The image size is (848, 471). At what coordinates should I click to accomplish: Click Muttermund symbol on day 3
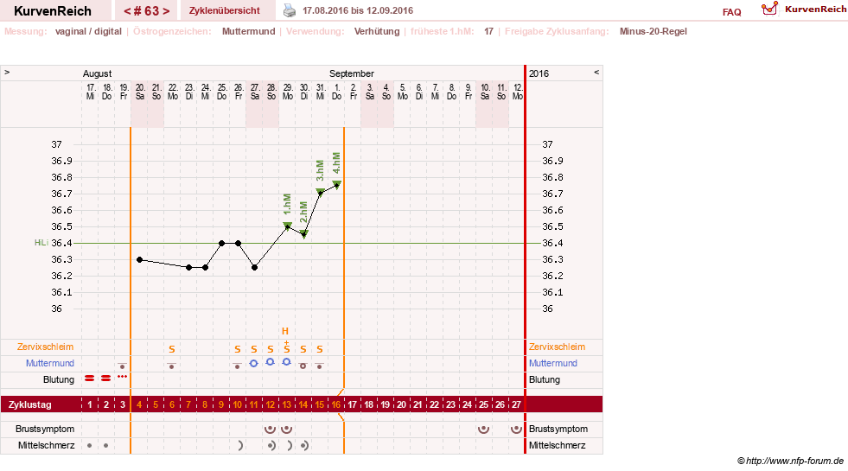coord(122,366)
